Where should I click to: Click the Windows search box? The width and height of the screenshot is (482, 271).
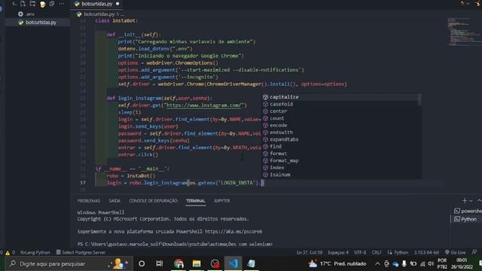tap(69, 263)
